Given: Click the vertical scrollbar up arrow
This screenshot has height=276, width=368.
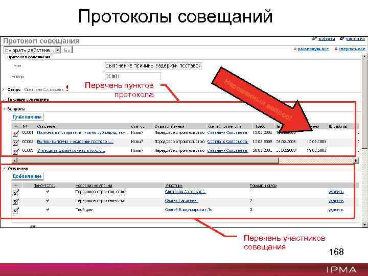Looking at the screenshot, I should tap(365, 57).
